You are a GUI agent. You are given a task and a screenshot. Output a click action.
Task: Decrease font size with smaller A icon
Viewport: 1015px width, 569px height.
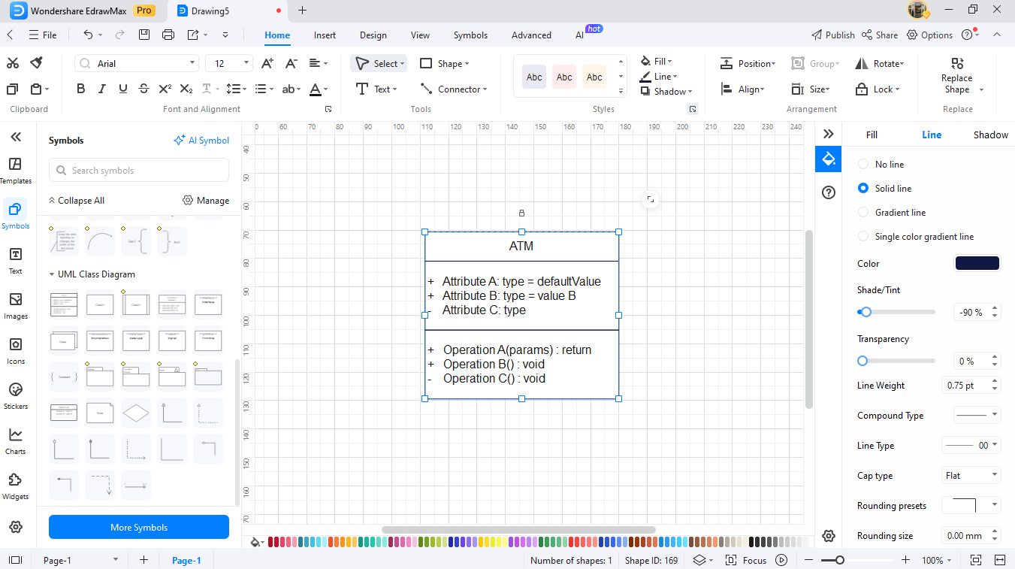click(292, 63)
